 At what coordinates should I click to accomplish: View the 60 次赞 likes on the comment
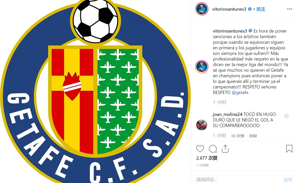(238, 136)
